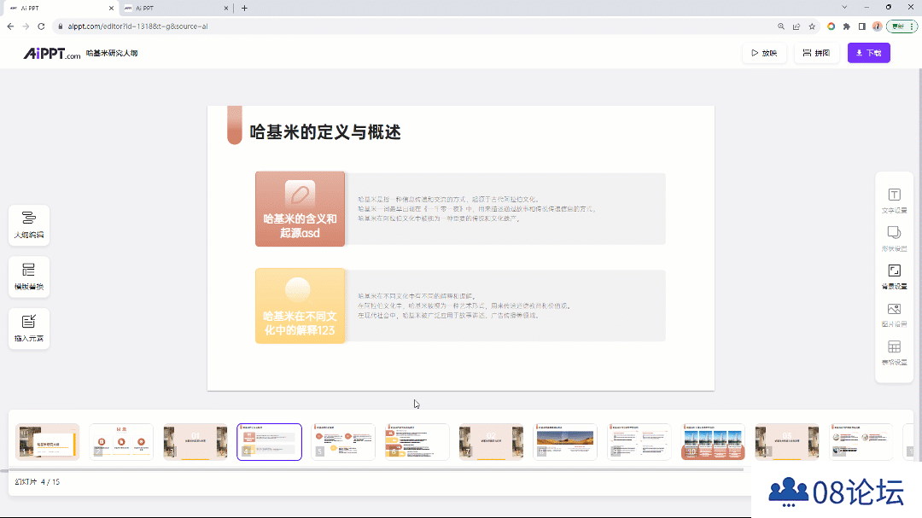
Task: Open slide 7 section thumbnail
Action: pyautogui.click(x=491, y=441)
